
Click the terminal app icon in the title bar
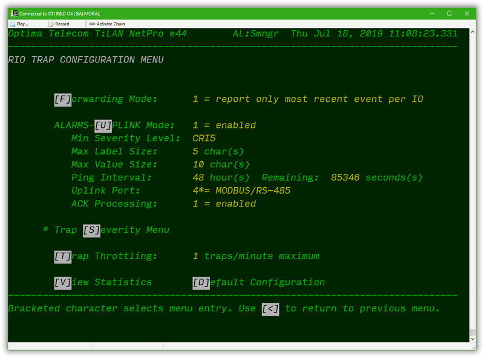click(x=14, y=13)
